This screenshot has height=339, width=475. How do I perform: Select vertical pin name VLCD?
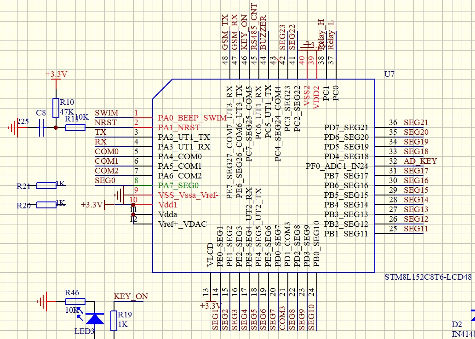[211, 255]
